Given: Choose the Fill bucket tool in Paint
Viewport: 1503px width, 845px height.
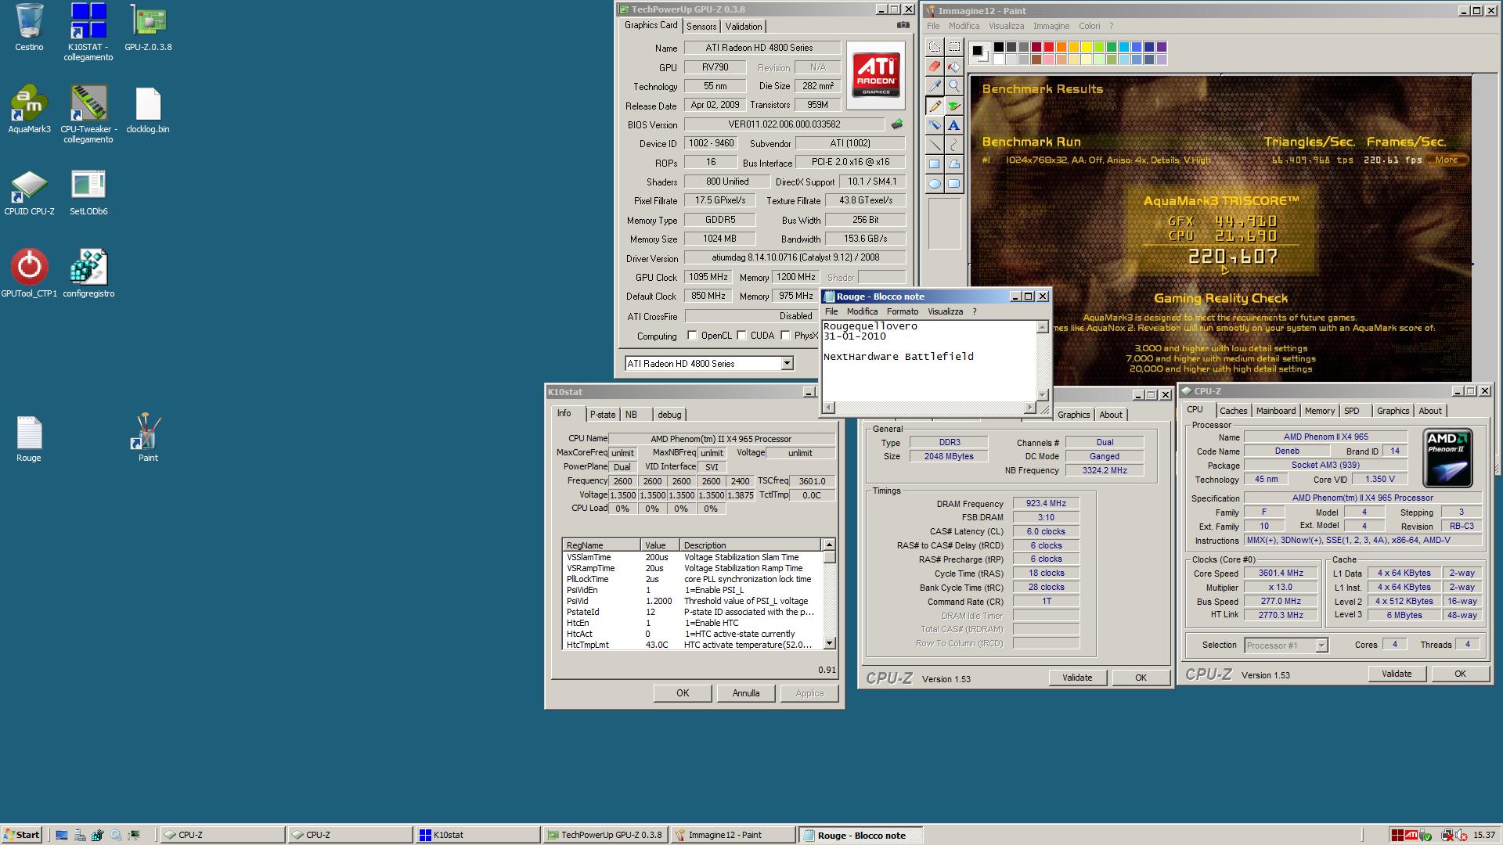Looking at the screenshot, I should 953,67.
